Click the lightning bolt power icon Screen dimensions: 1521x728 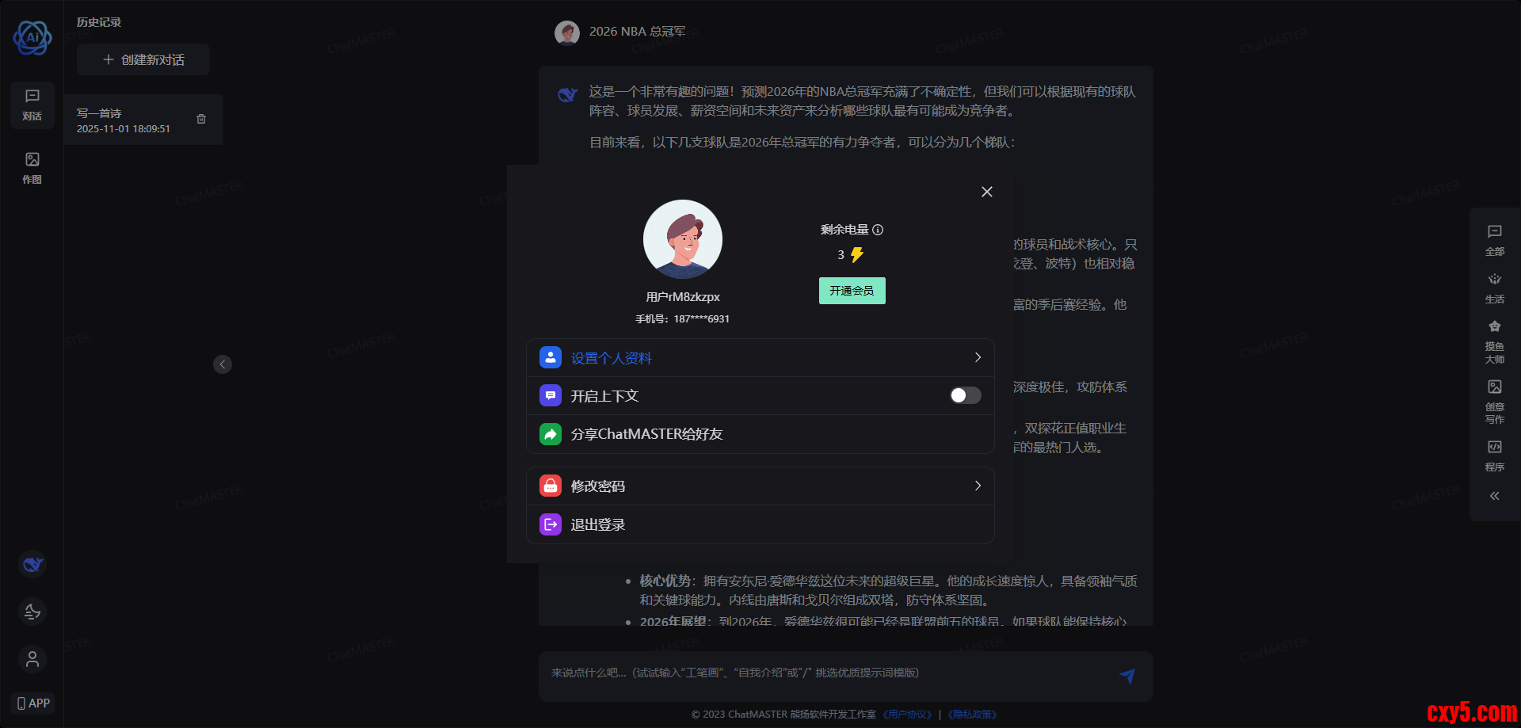click(x=857, y=255)
